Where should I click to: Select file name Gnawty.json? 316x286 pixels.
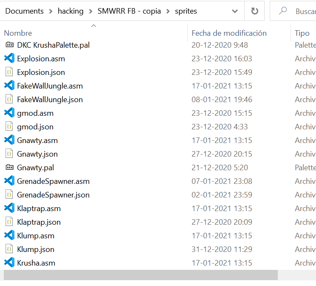click(x=37, y=154)
